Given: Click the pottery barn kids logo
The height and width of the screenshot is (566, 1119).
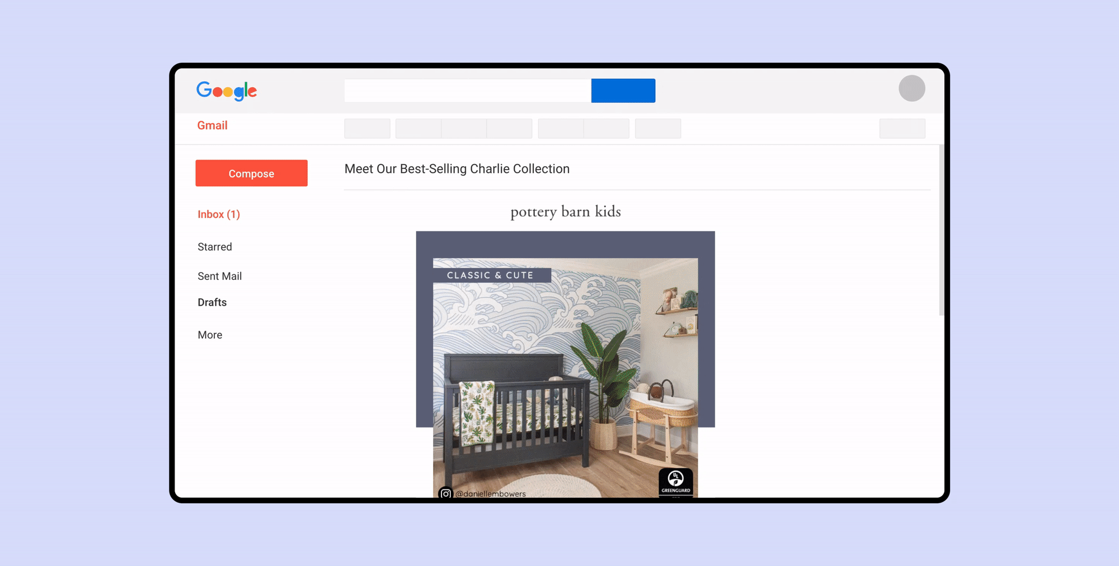Looking at the screenshot, I should (566, 212).
